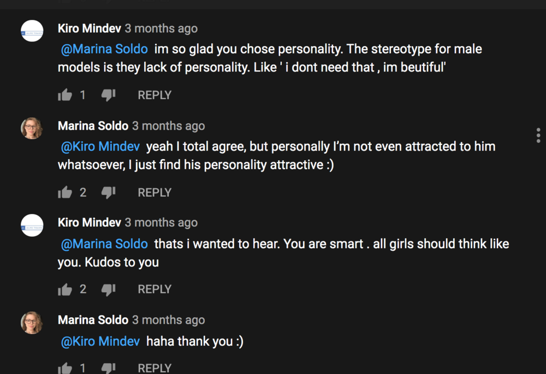The height and width of the screenshot is (374, 546).
Task: Open Kiro Mindev's avatar on first comment
Action: [x=32, y=31]
